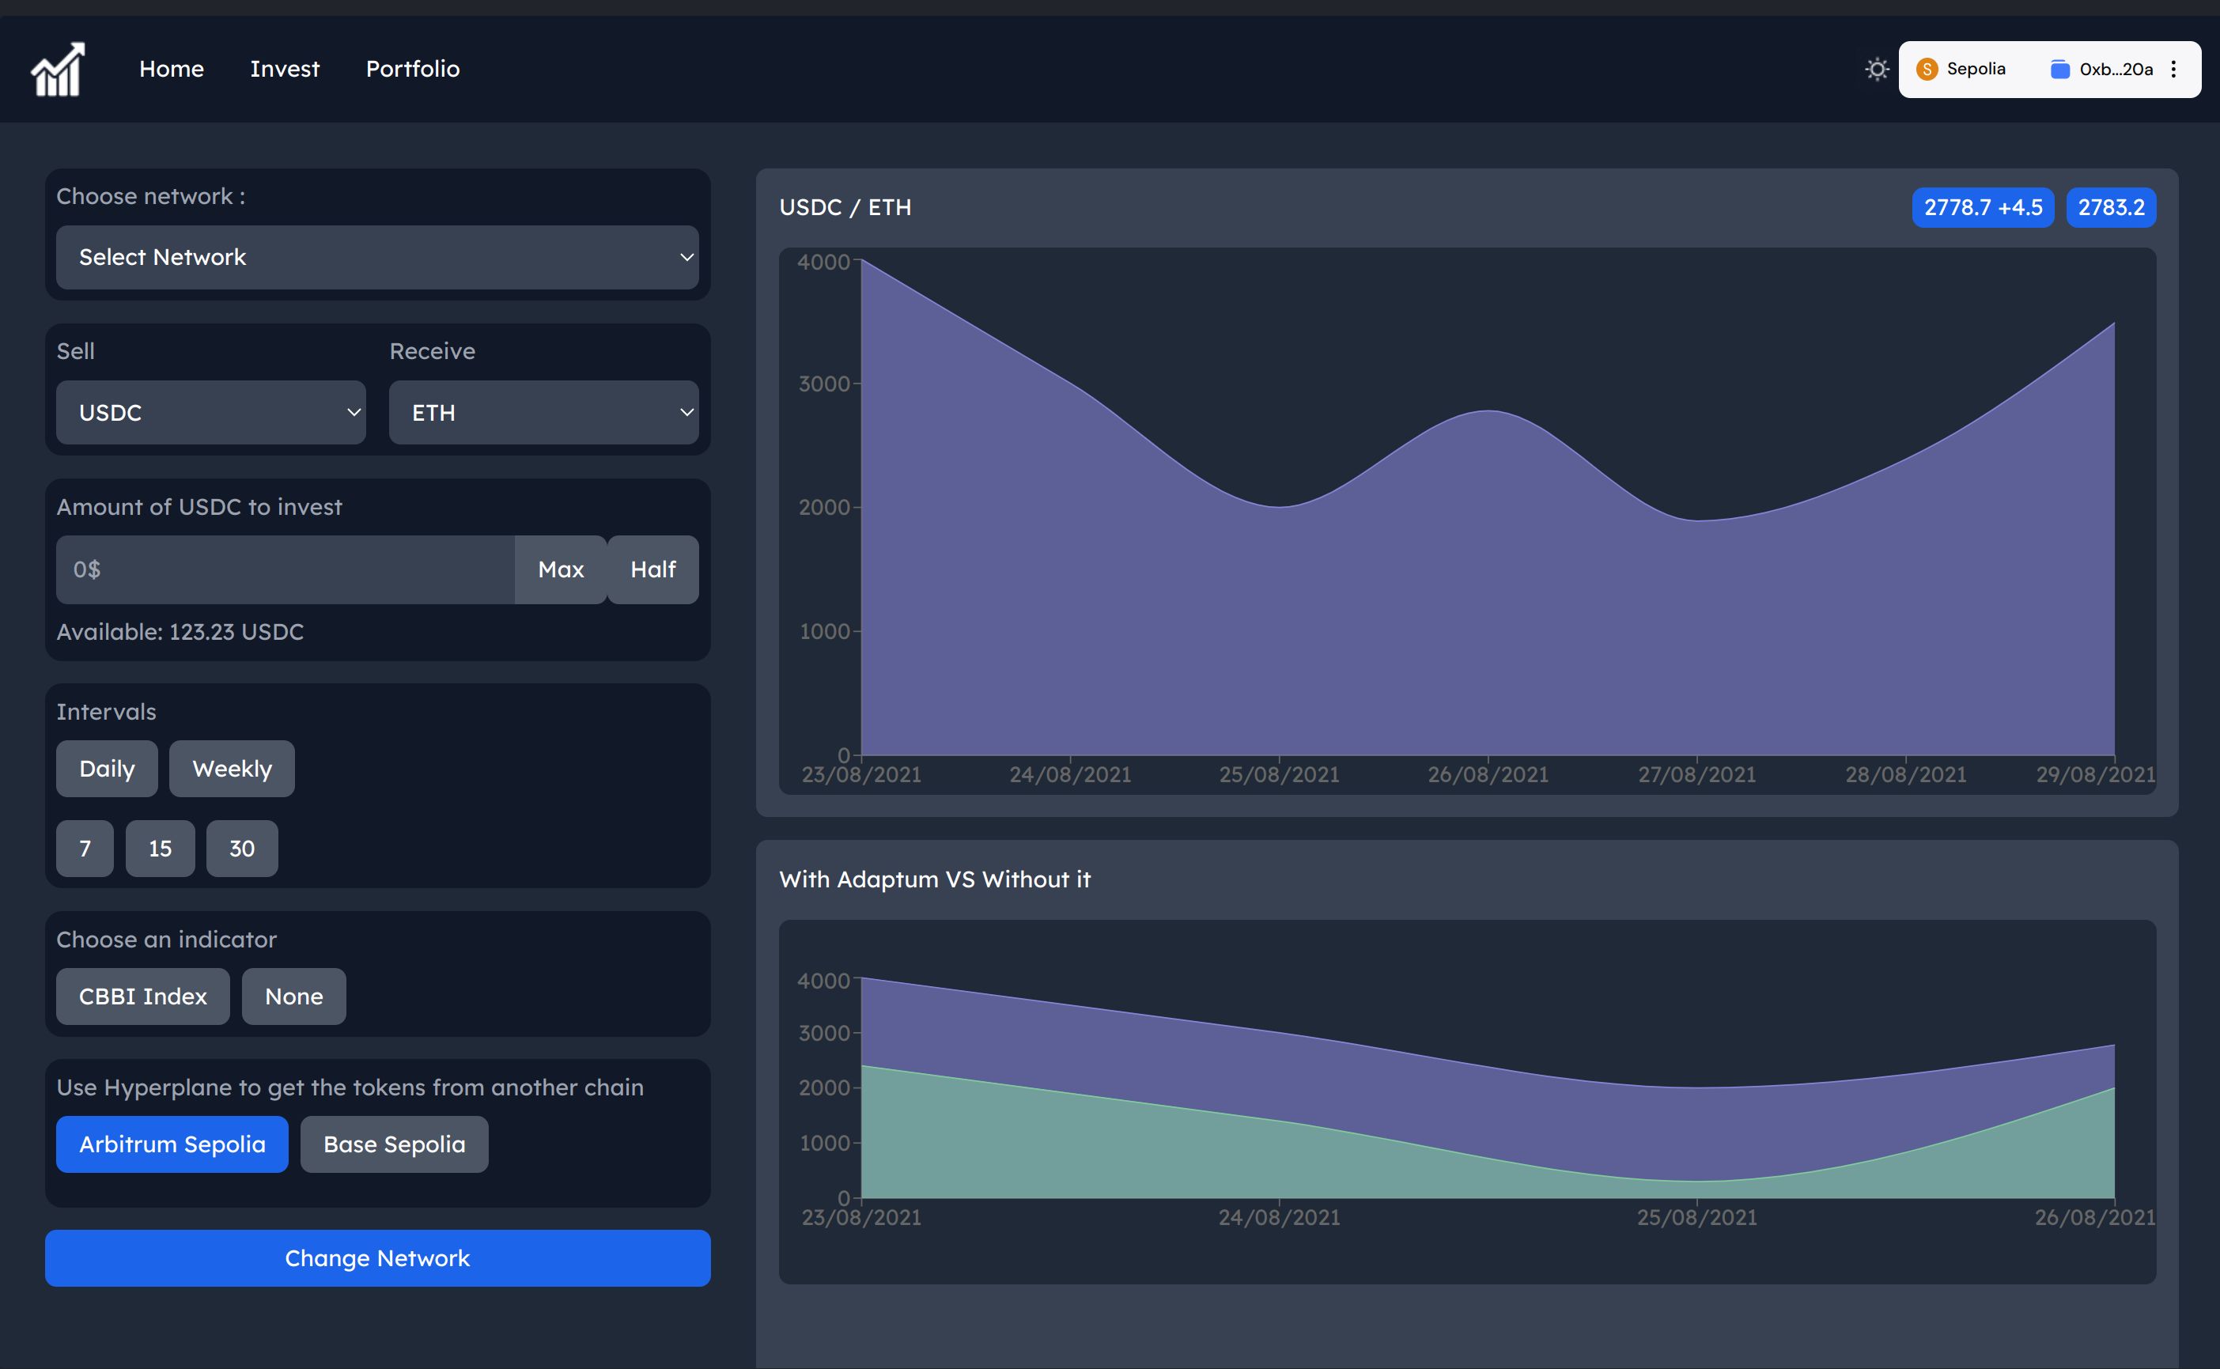Click the 26/08/2021 label on USDC/ETH chart
Image resolution: width=2220 pixels, height=1369 pixels.
[x=1488, y=775]
